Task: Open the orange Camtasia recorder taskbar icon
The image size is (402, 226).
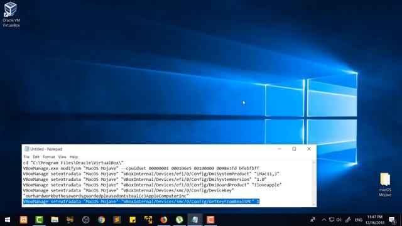Action: pyautogui.click(x=210, y=220)
